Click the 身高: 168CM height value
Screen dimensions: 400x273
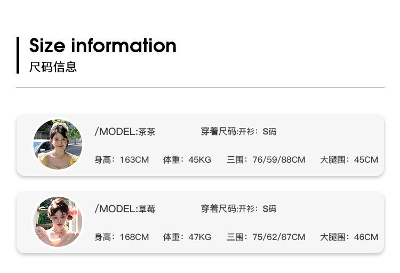click(122, 237)
